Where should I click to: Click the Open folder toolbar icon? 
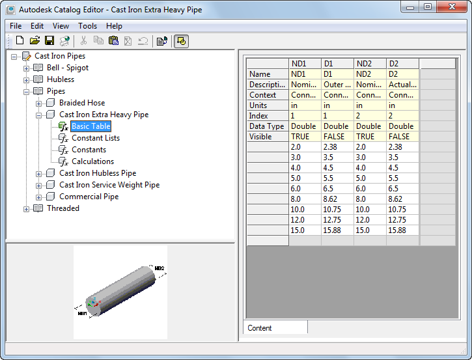tap(35, 40)
